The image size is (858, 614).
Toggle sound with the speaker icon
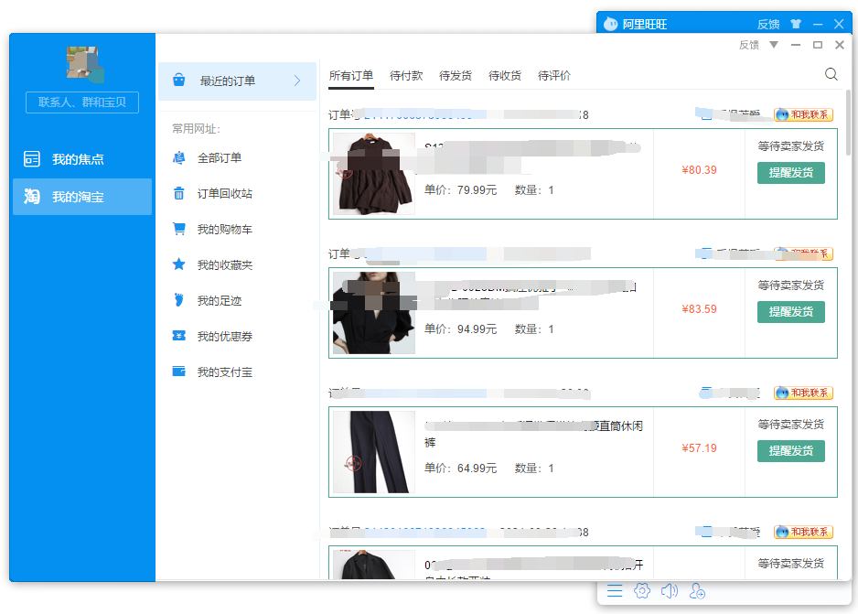(x=670, y=591)
